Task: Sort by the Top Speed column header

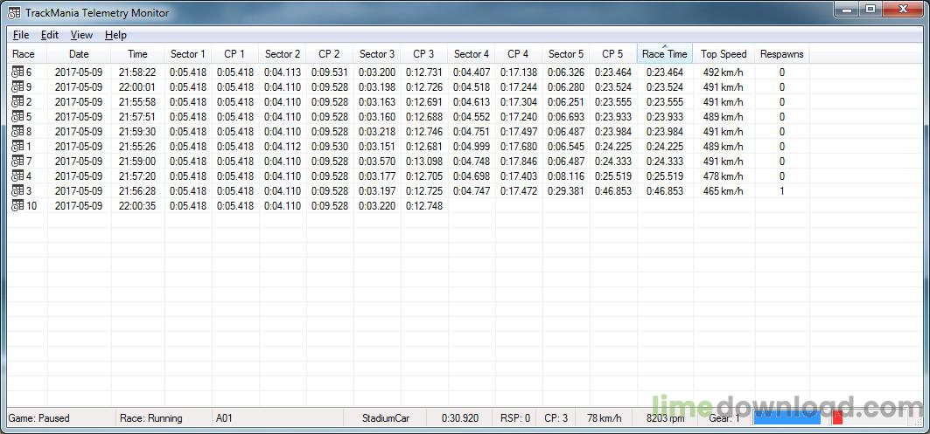Action: click(724, 54)
